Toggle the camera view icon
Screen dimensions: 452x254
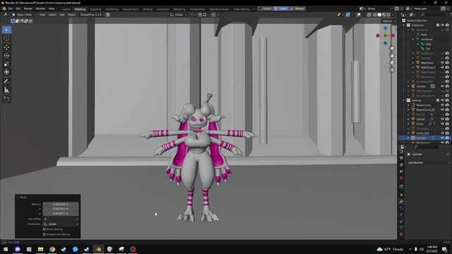coord(392,63)
